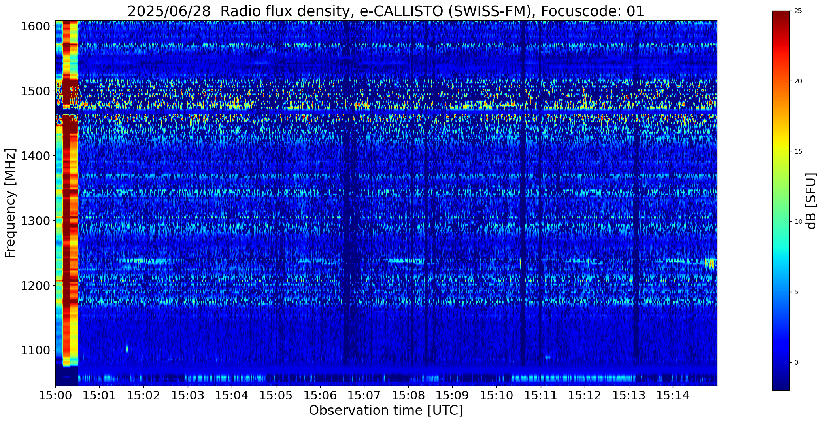Click the 1600 frequency tick label
This screenshot has width=823, height=422.
pos(36,26)
